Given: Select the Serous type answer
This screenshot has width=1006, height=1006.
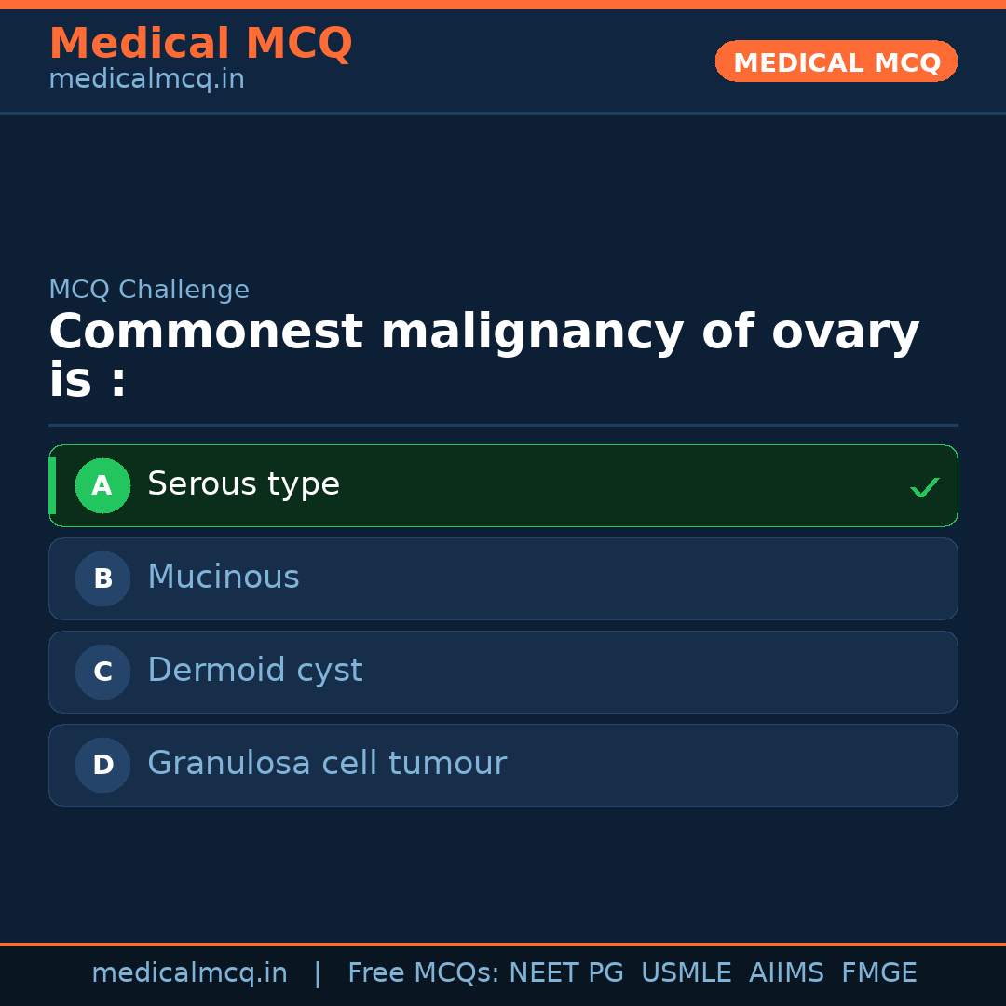Looking at the screenshot, I should click(x=503, y=485).
